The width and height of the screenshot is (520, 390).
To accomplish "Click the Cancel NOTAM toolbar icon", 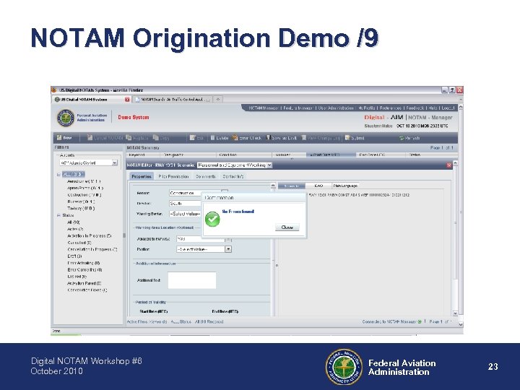I will click(x=90, y=138).
